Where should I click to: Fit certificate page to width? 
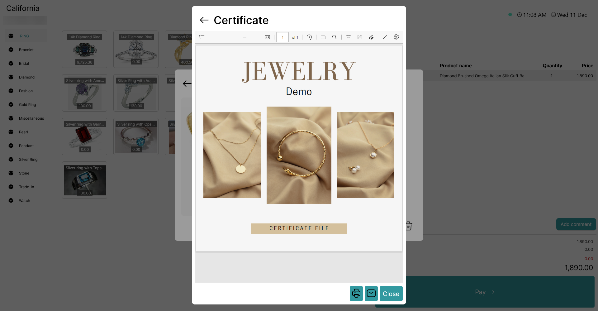click(x=267, y=37)
